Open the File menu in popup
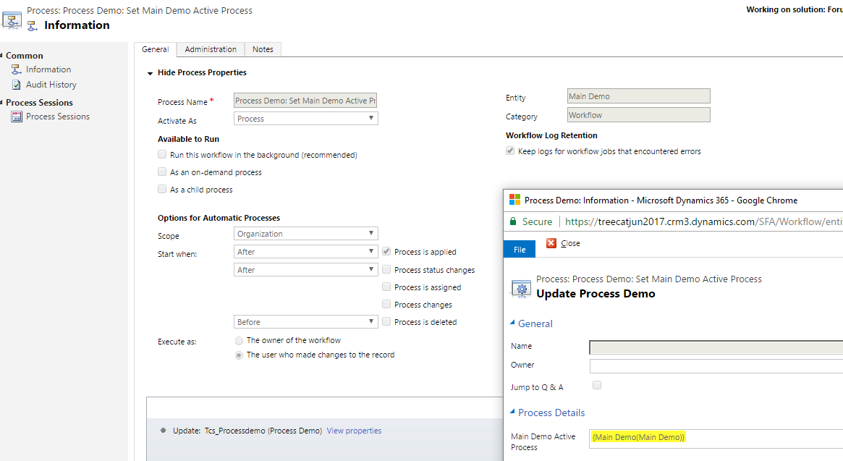 (520, 249)
